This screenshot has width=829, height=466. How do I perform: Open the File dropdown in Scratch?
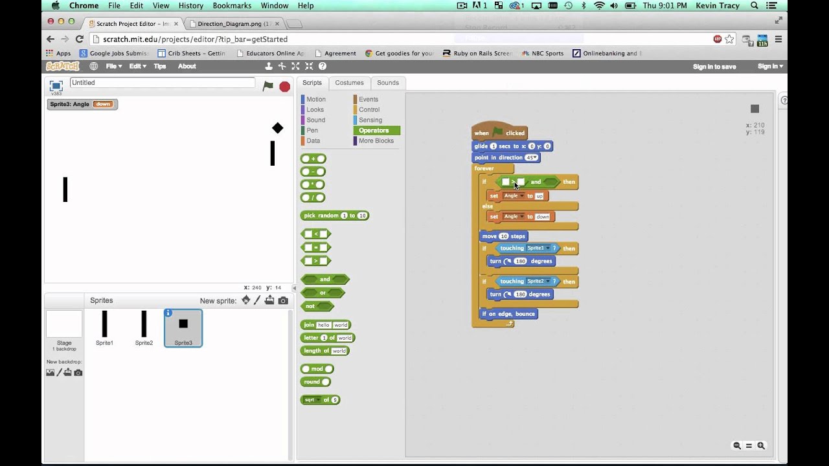pyautogui.click(x=113, y=66)
